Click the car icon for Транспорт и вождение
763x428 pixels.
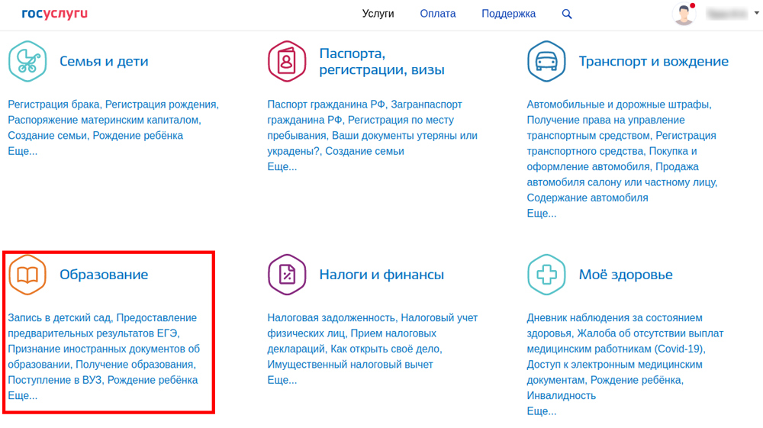(x=546, y=61)
